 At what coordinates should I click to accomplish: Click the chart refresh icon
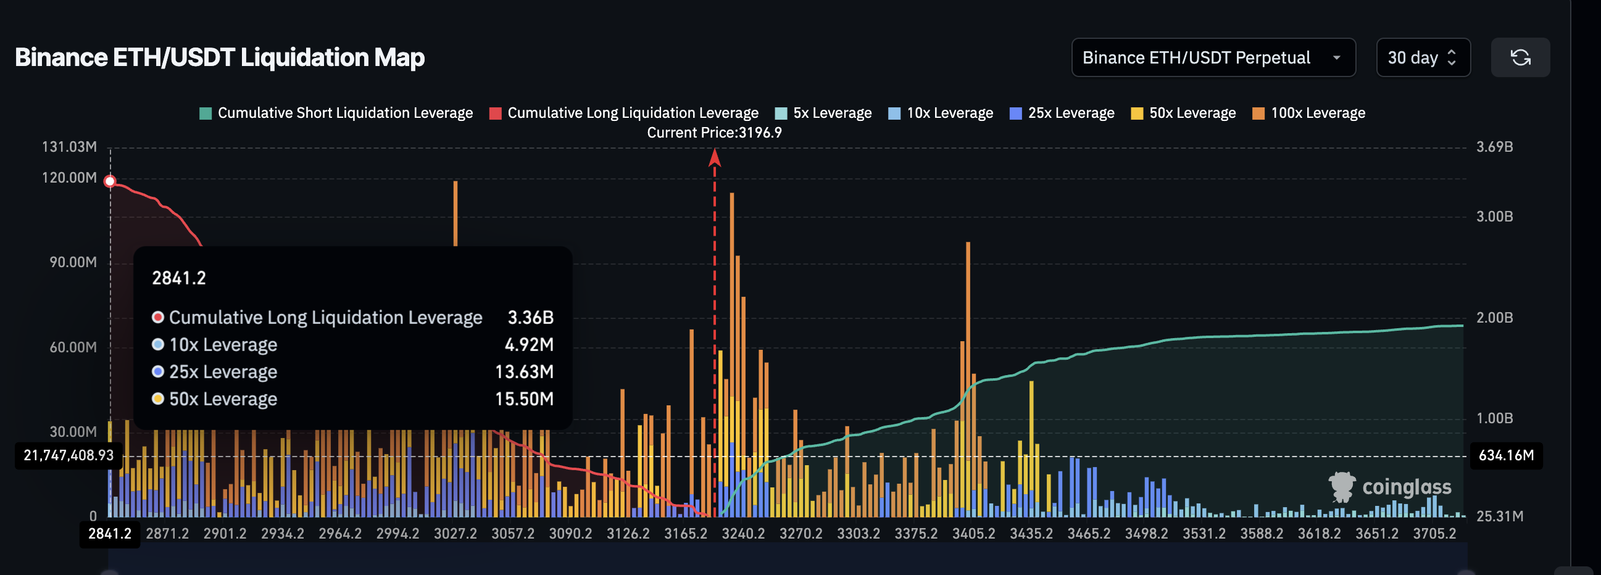[1521, 57]
